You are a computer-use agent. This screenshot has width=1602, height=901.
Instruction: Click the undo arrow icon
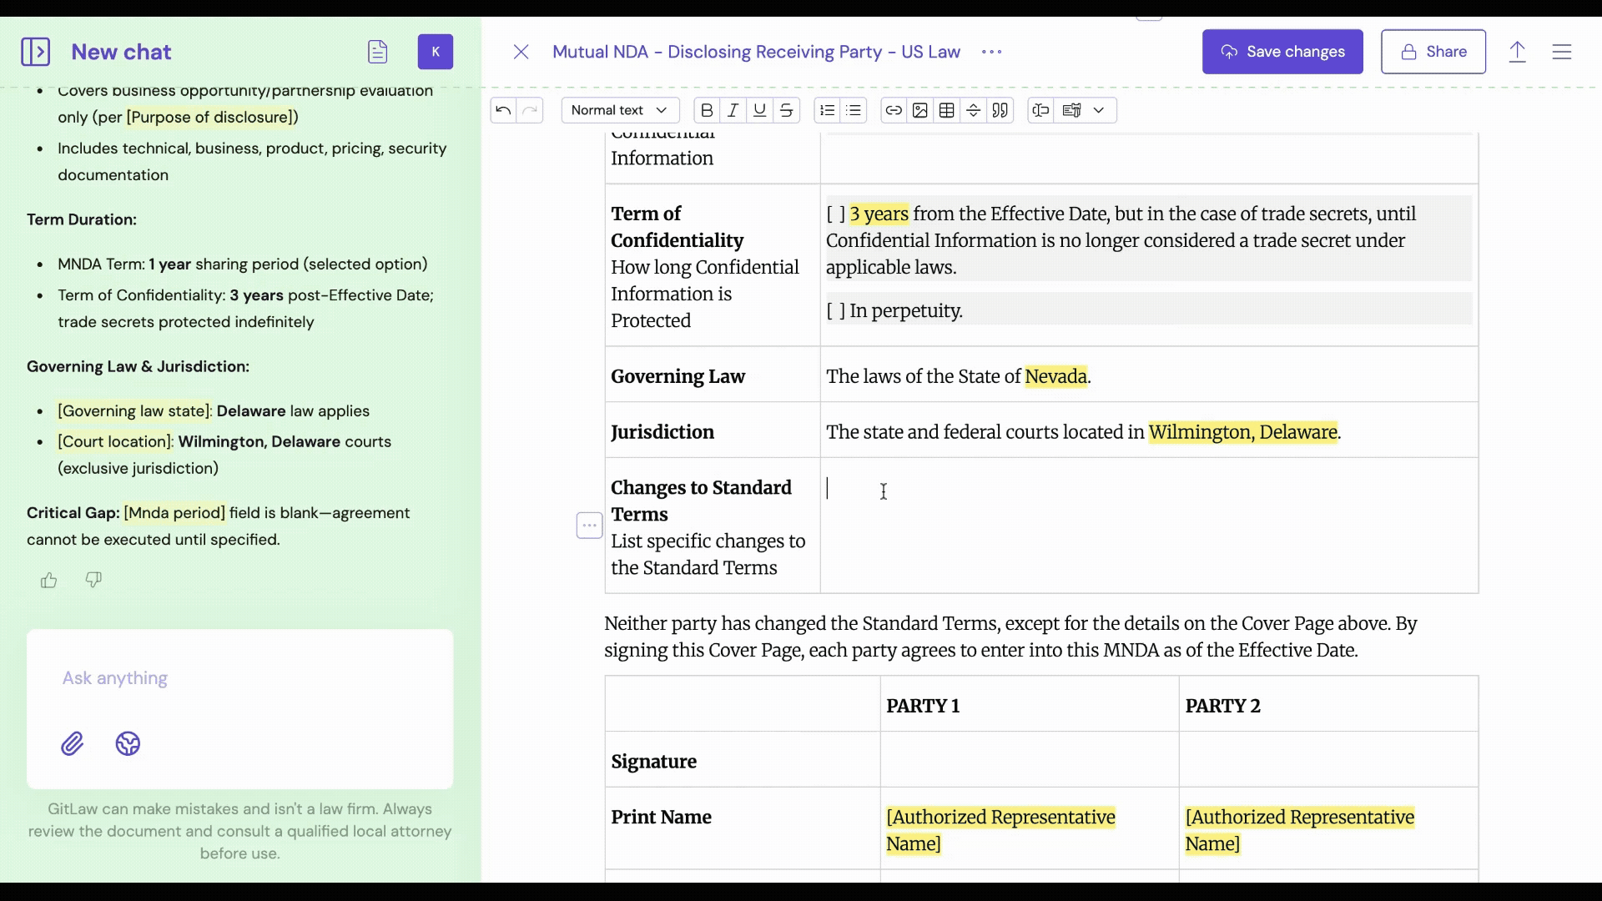click(x=503, y=110)
